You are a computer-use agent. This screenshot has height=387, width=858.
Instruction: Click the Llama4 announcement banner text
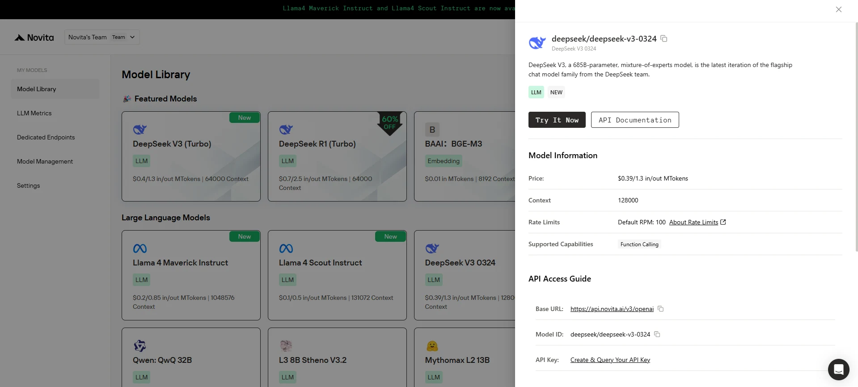click(399, 8)
